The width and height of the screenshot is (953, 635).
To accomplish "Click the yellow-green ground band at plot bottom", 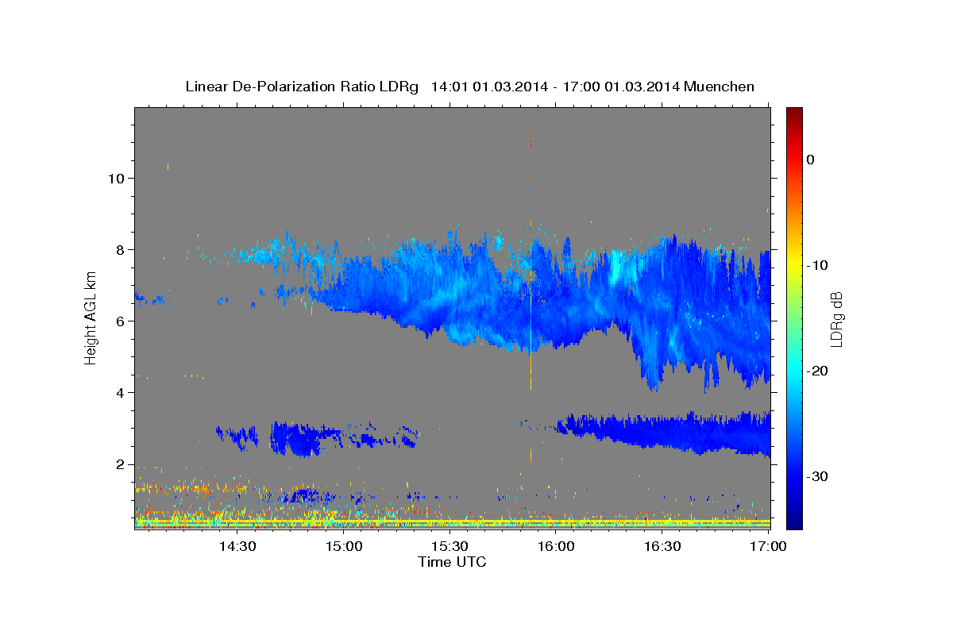I will pos(453,523).
